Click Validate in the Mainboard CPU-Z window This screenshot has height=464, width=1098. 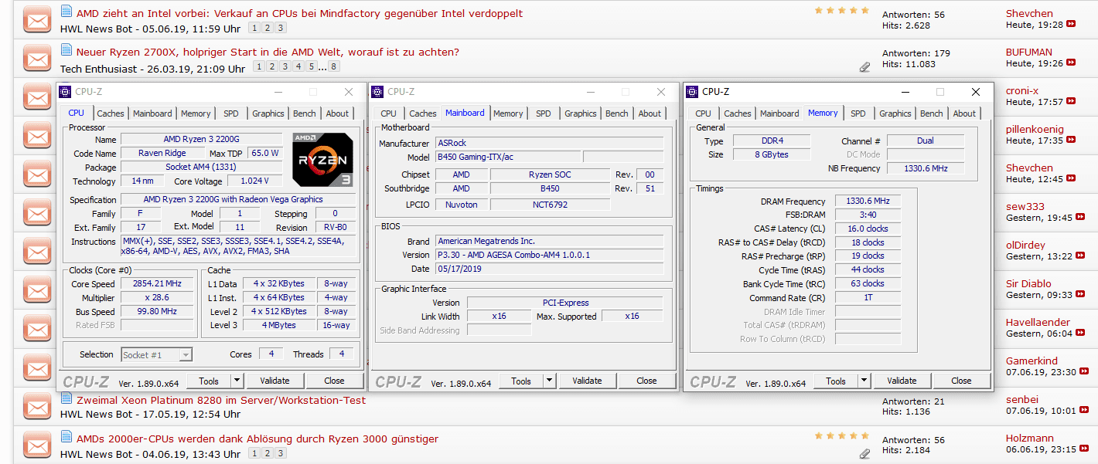(587, 381)
